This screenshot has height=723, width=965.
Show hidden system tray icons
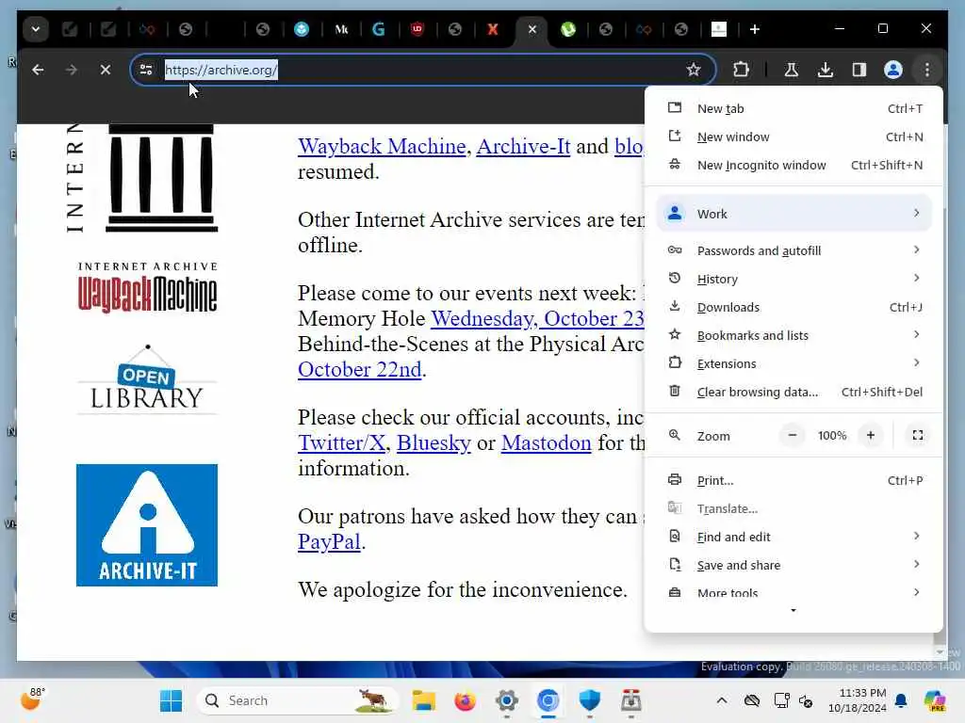pyautogui.click(x=722, y=700)
